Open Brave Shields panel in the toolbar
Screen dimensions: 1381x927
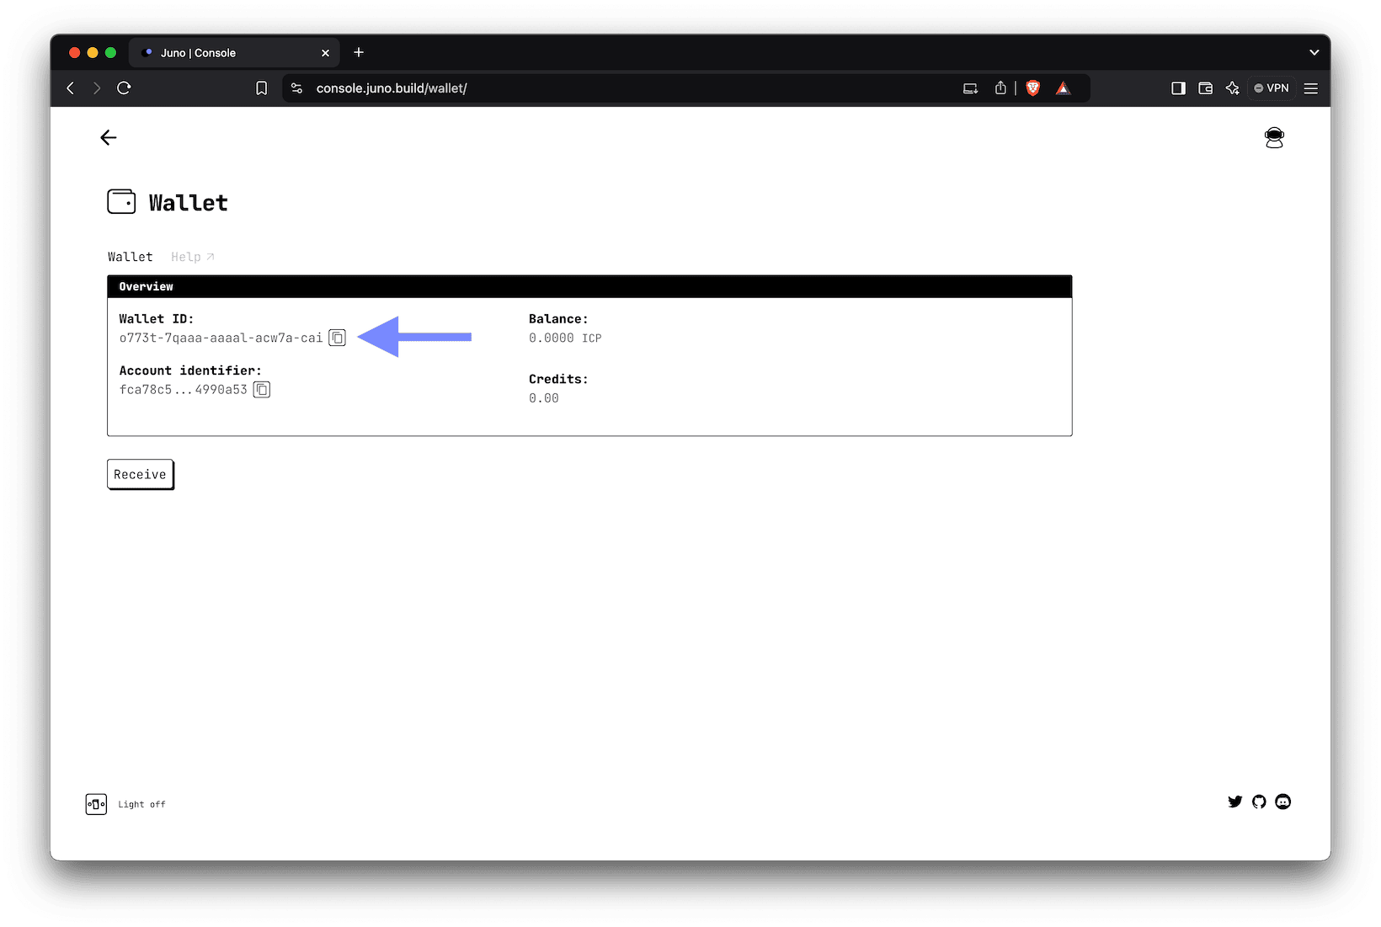(x=1032, y=88)
